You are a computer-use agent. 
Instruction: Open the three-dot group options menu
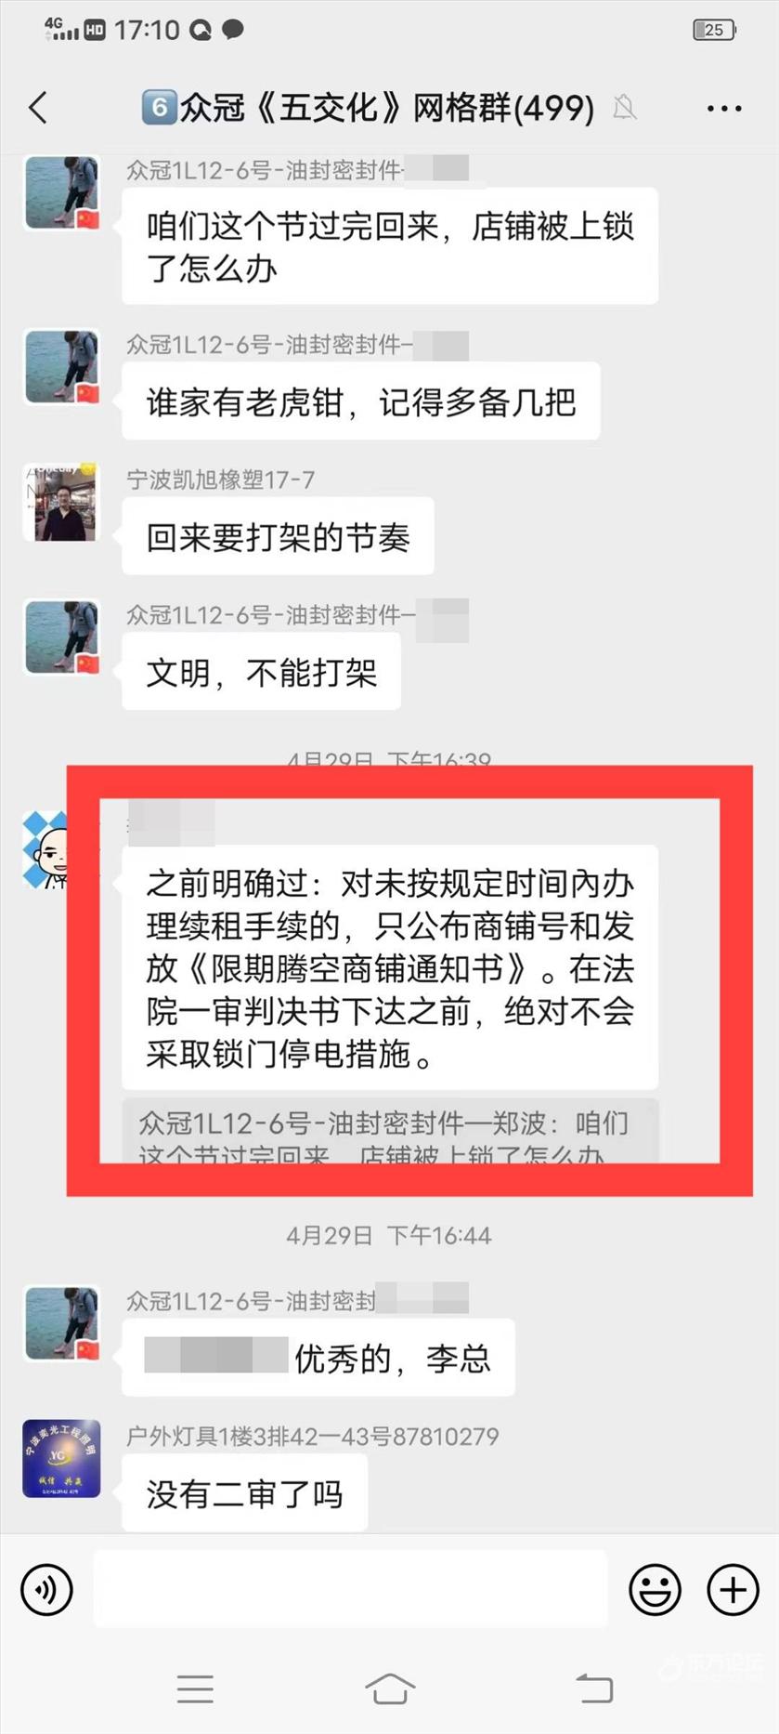[723, 109]
